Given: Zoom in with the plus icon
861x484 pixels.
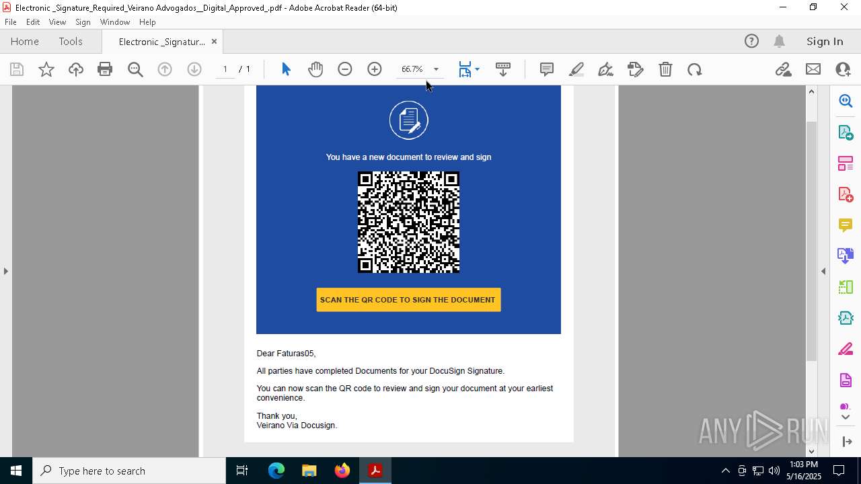Looking at the screenshot, I should click(375, 69).
